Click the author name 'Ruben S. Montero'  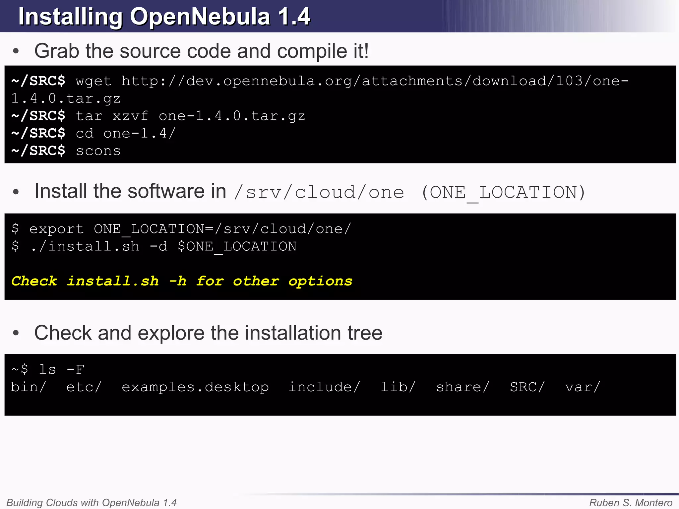click(x=631, y=502)
